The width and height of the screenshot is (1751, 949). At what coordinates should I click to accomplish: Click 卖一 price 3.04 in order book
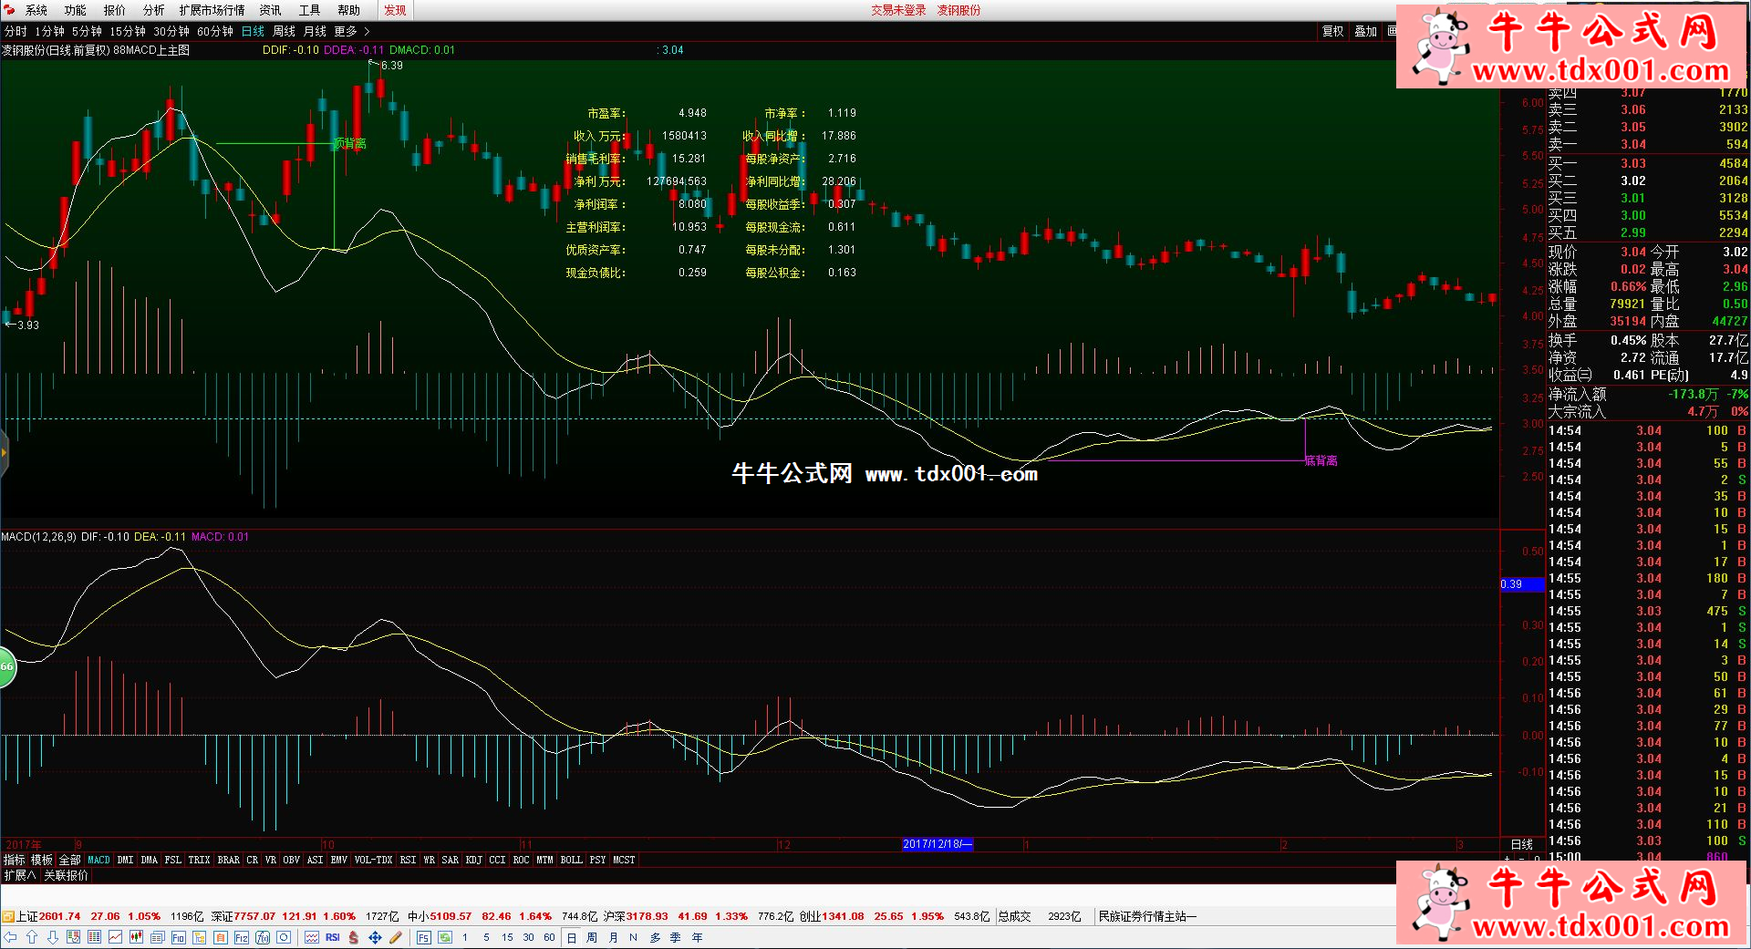point(1633,144)
